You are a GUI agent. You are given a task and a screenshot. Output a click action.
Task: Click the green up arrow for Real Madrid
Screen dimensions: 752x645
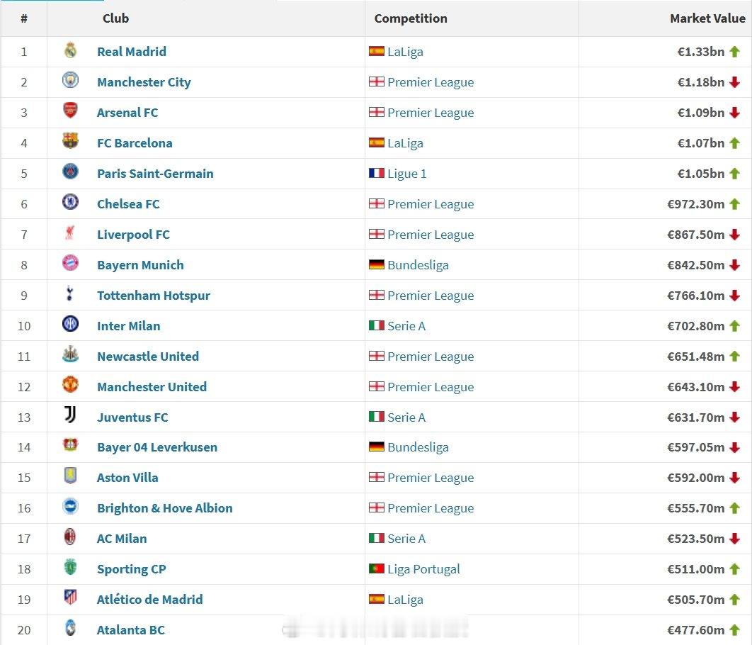point(735,52)
